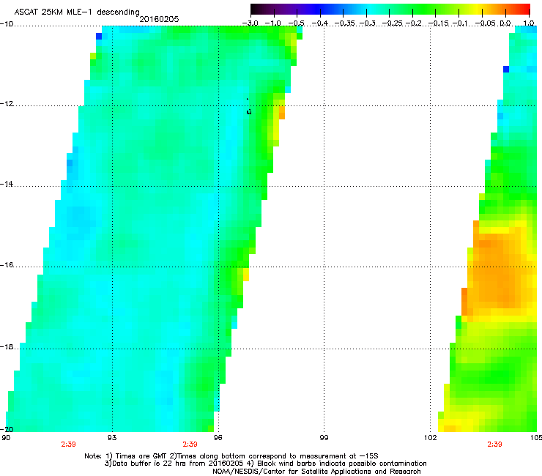Click the -16 latitude axis label
Viewport: 542px width, 476px height.
(7, 265)
